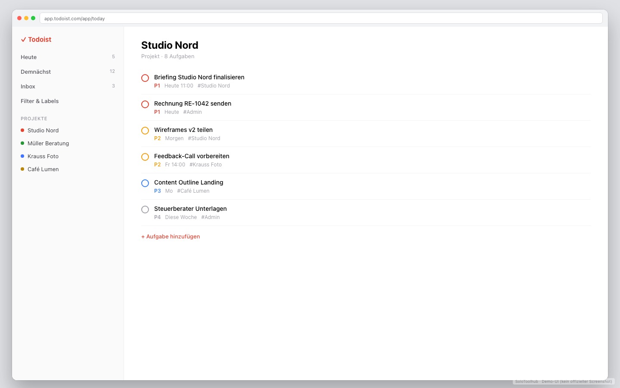This screenshot has height=388, width=620.
Task: Click #Admin tag on Steuerberater task
Action: [211, 217]
